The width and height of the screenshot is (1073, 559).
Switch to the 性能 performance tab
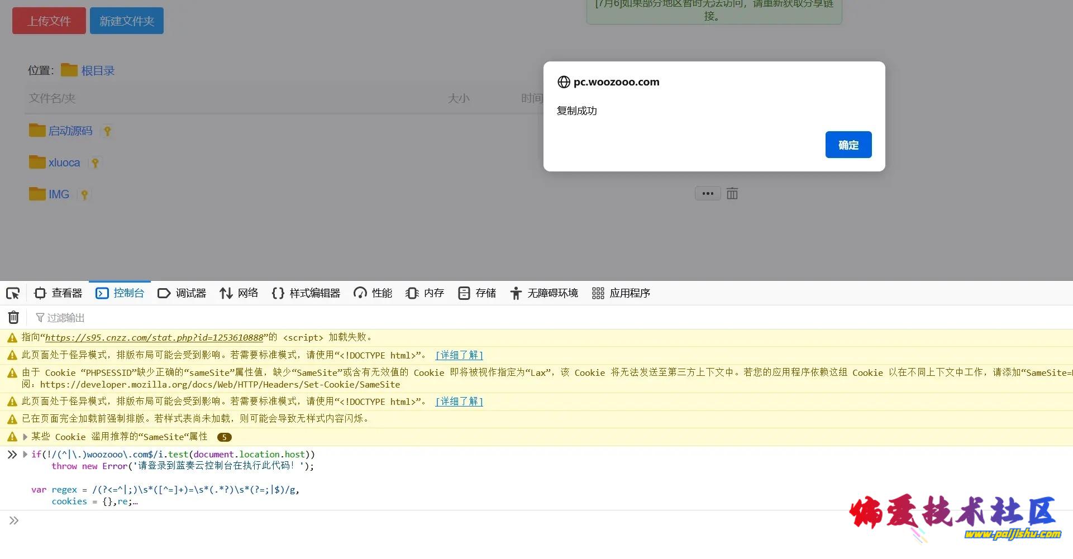coord(373,293)
